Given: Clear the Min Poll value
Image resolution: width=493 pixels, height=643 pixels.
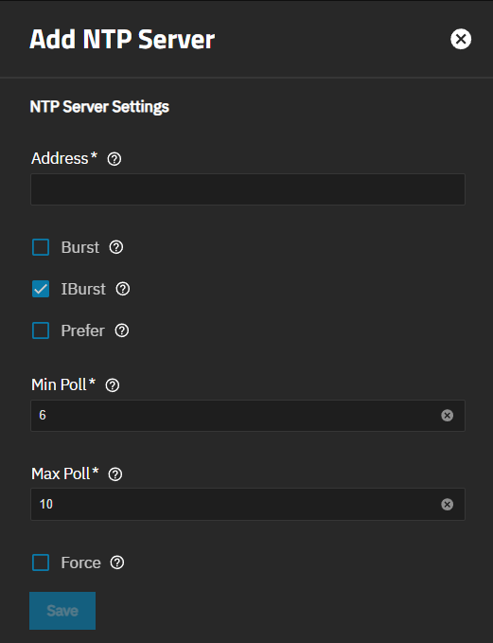Looking at the screenshot, I should [x=447, y=416].
